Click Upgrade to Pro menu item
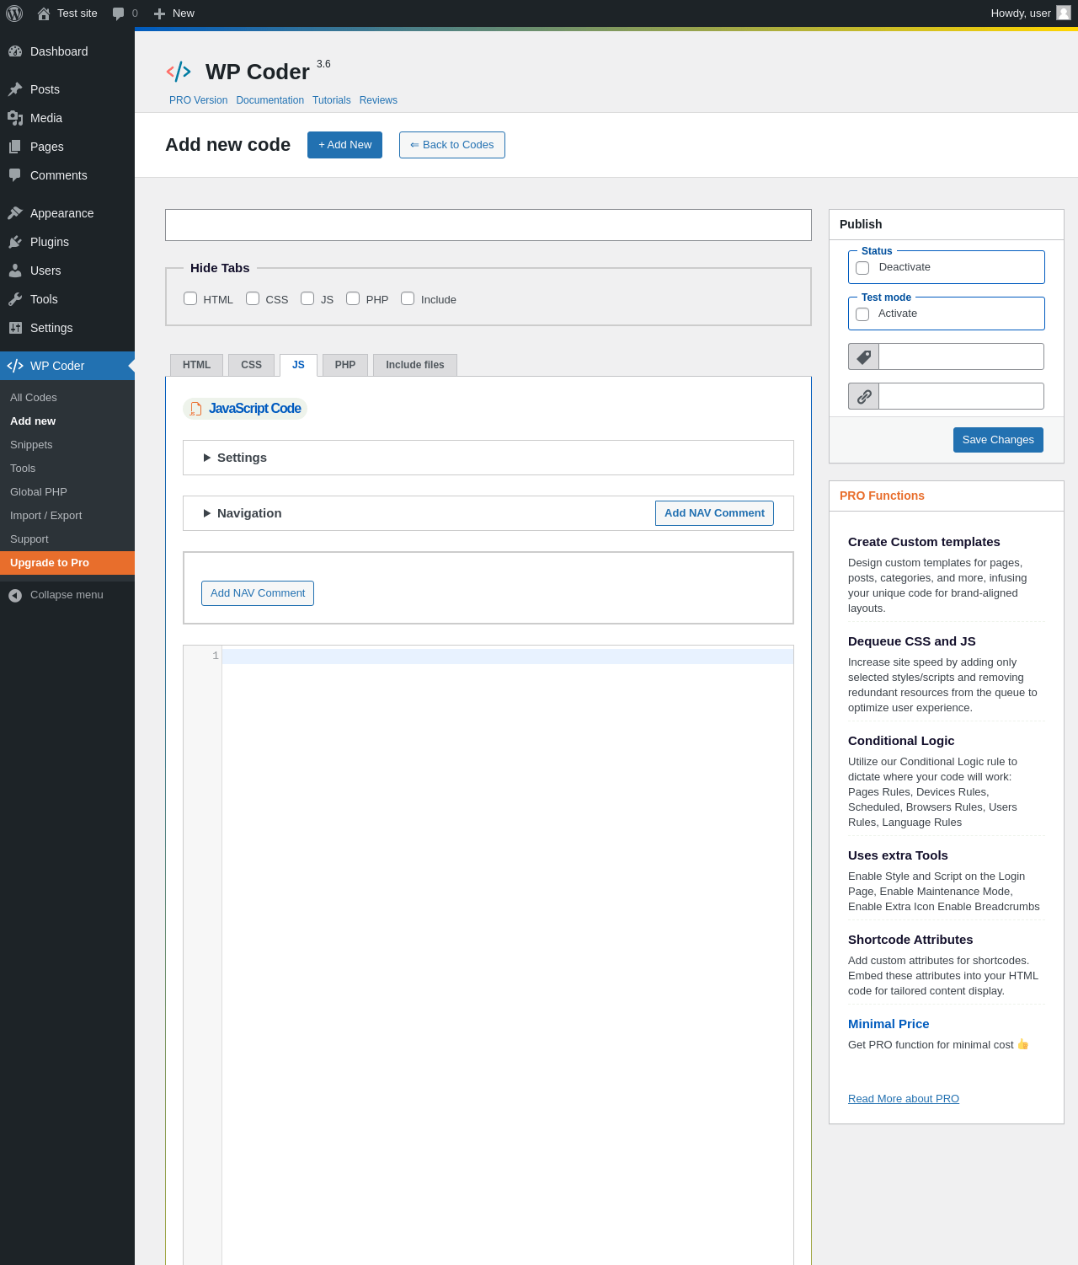The height and width of the screenshot is (1265, 1078). point(67,563)
